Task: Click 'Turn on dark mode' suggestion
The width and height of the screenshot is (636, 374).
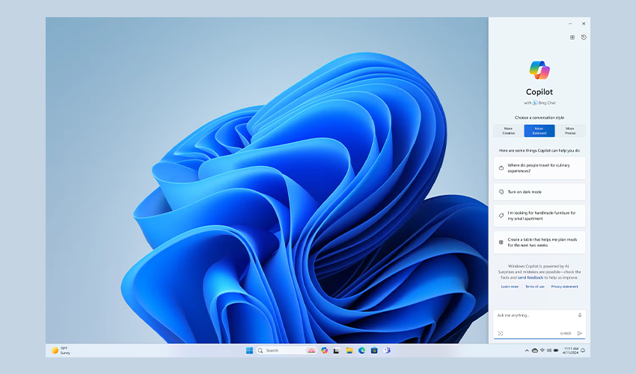Action: pos(539,192)
